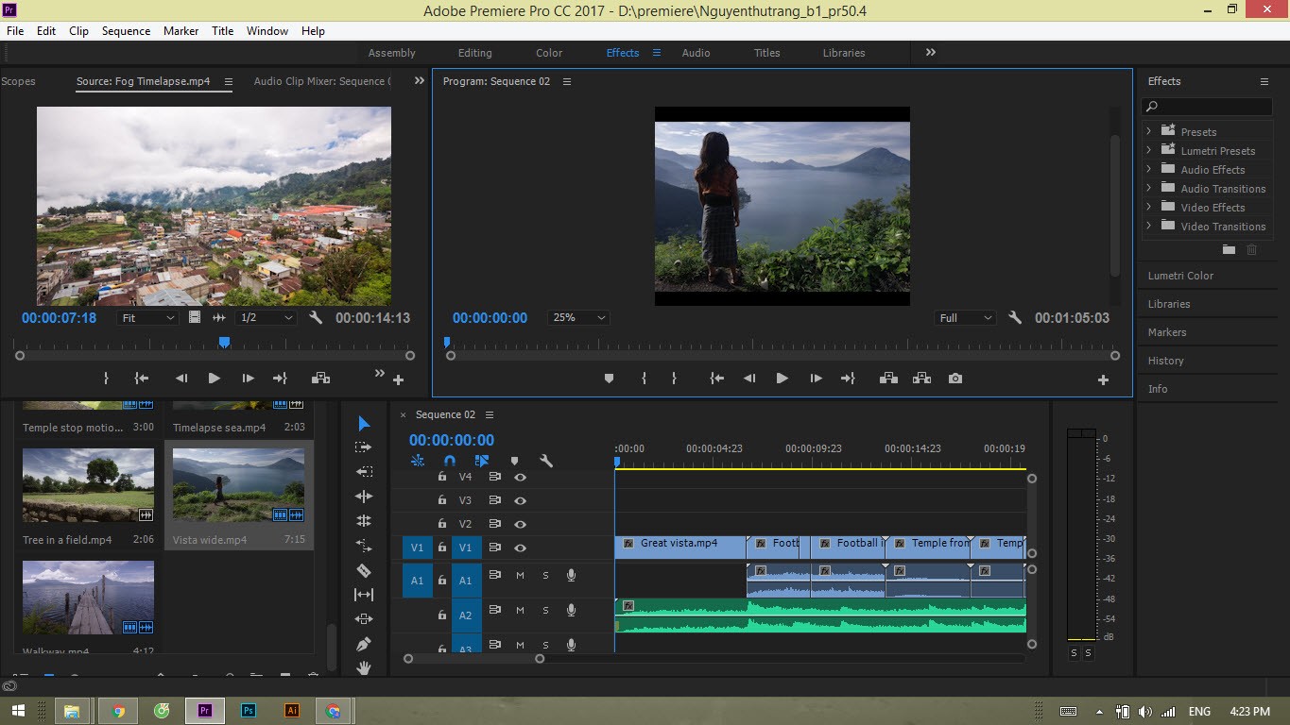
Task: Click the Lift button in Program Monitor
Action: [888, 379]
